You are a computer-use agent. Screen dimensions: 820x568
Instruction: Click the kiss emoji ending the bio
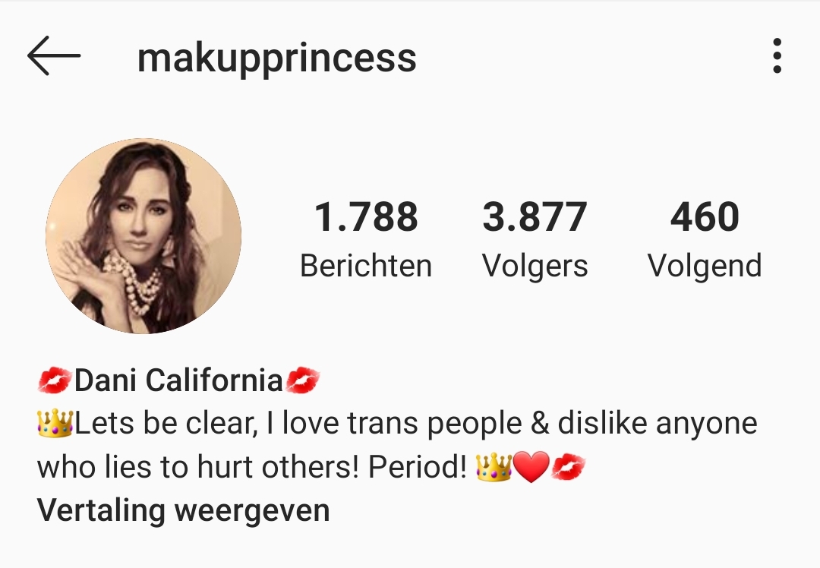click(569, 467)
